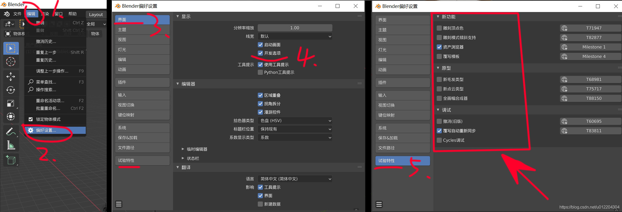This screenshot has height=212, width=622.
Task: Click globe icon next to T71947
Action: pos(564,28)
